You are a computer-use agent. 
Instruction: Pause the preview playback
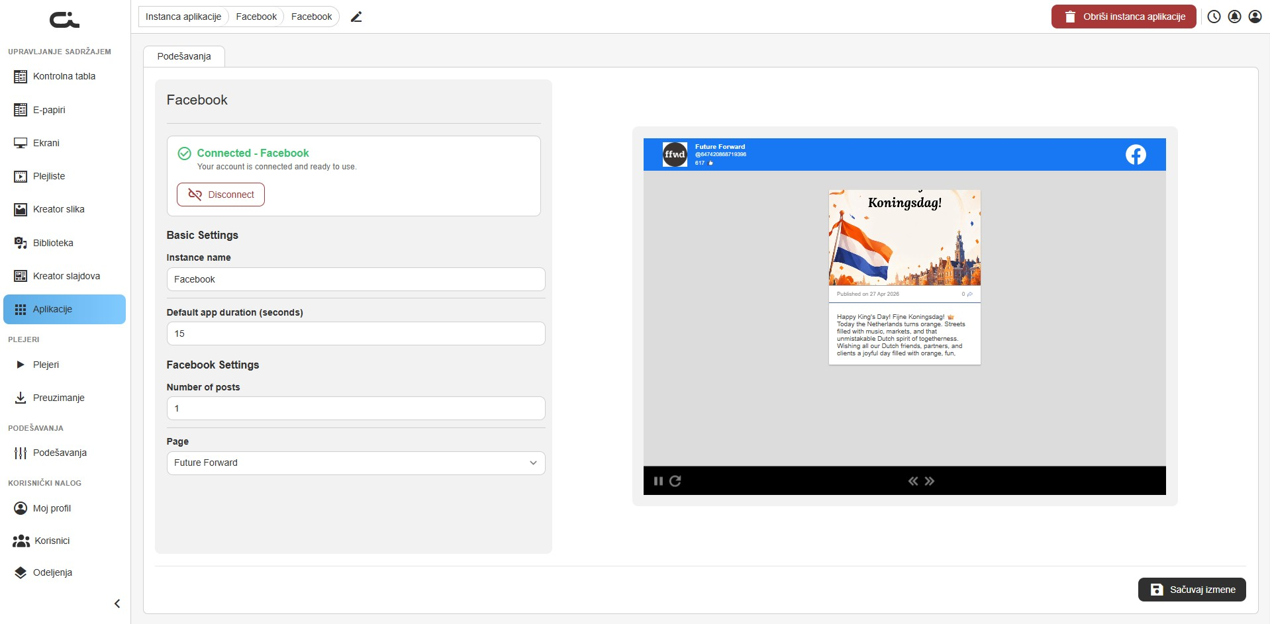[x=658, y=481]
